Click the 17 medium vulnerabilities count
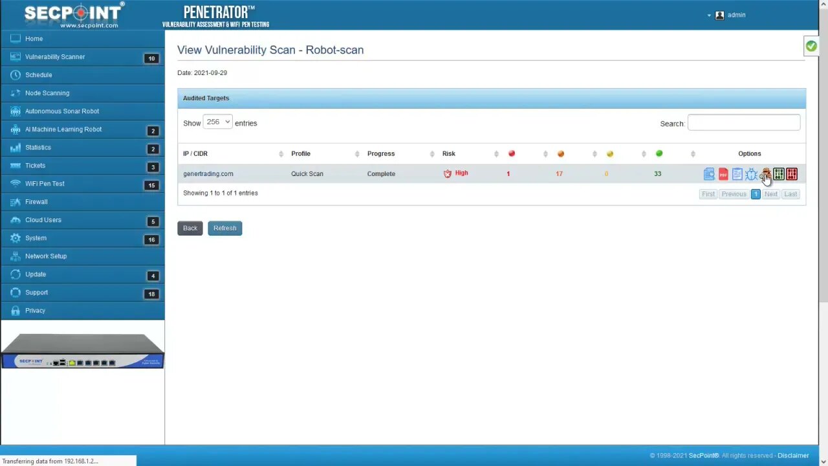 point(559,173)
